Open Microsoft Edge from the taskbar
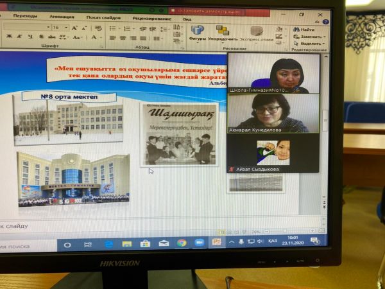This screenshot has width=385, height=289. (x=109, y=244)
